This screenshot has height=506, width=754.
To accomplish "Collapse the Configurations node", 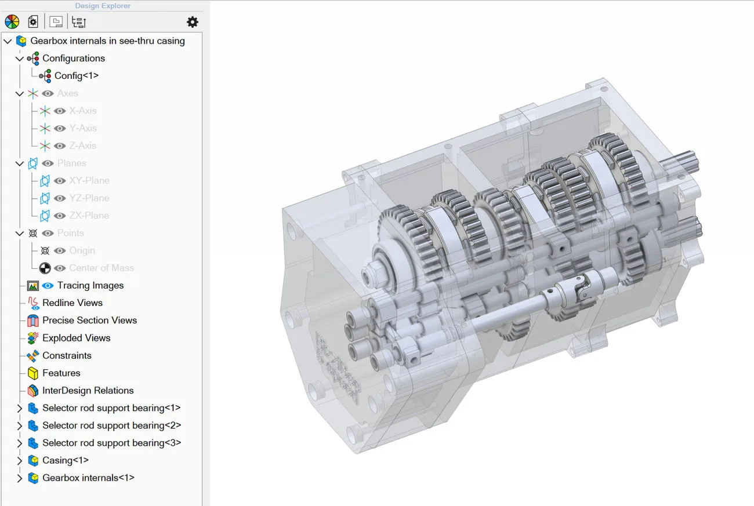I will pyautogui.click(x=20, y=59).
